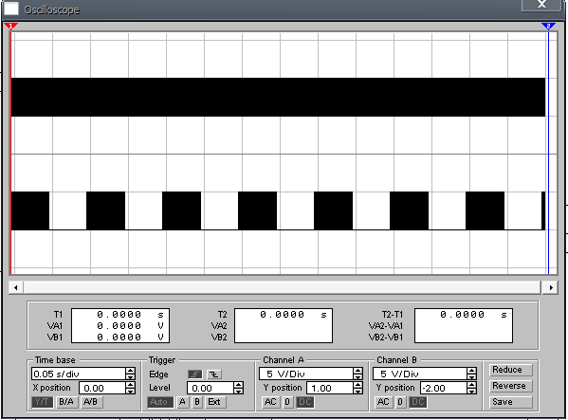Set Channel A coupling to AC
568x420 pixels.
[270, 402]
